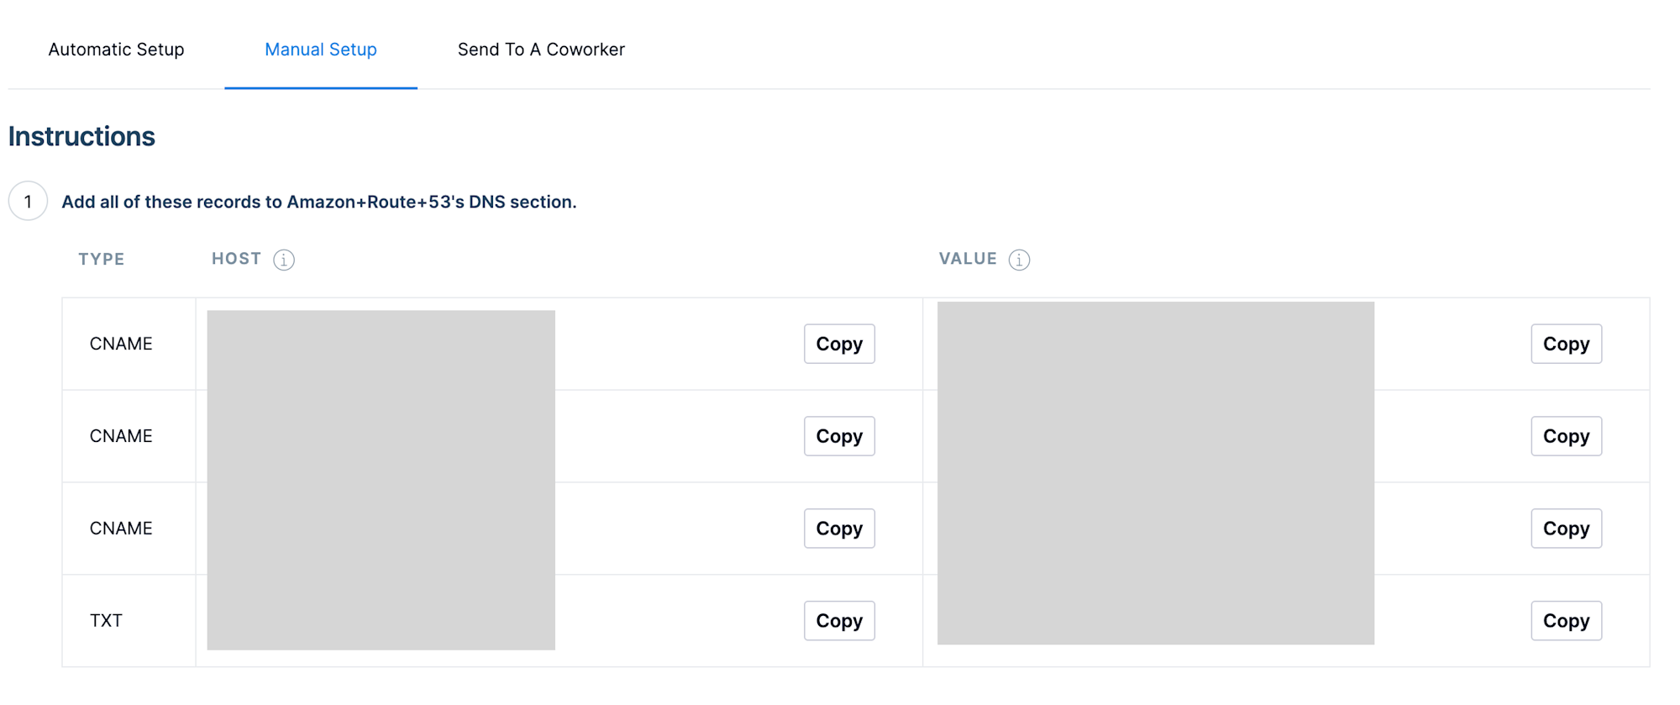Copy the first CNAME value

click(1566, 344)
